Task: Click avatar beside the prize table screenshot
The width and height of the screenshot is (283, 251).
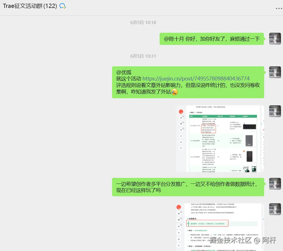Action: click(x=275, y=111)
